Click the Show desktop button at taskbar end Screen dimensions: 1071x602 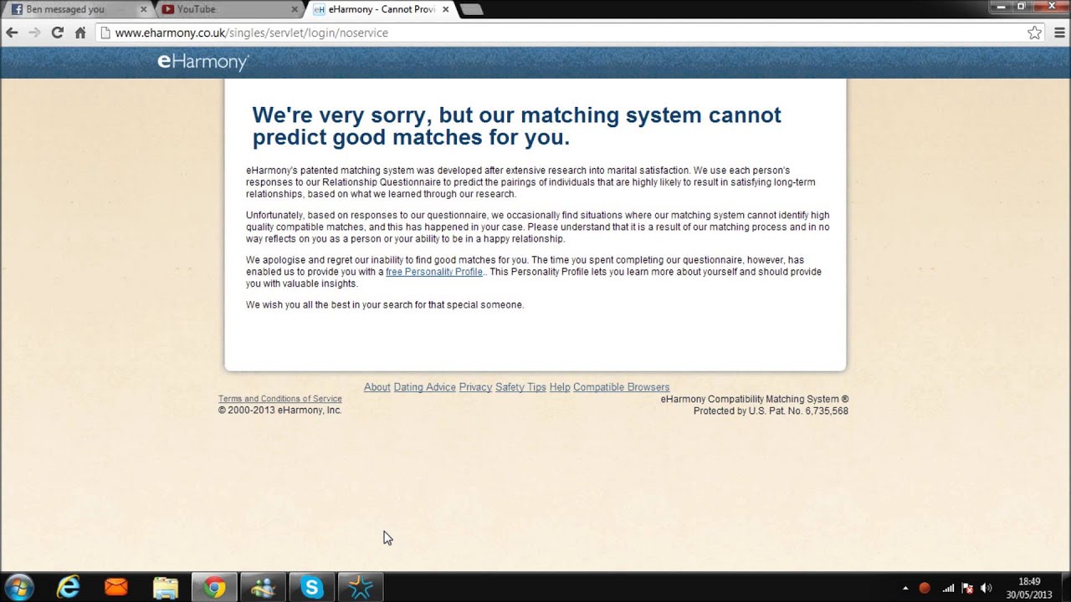(x=1065, y=588)
